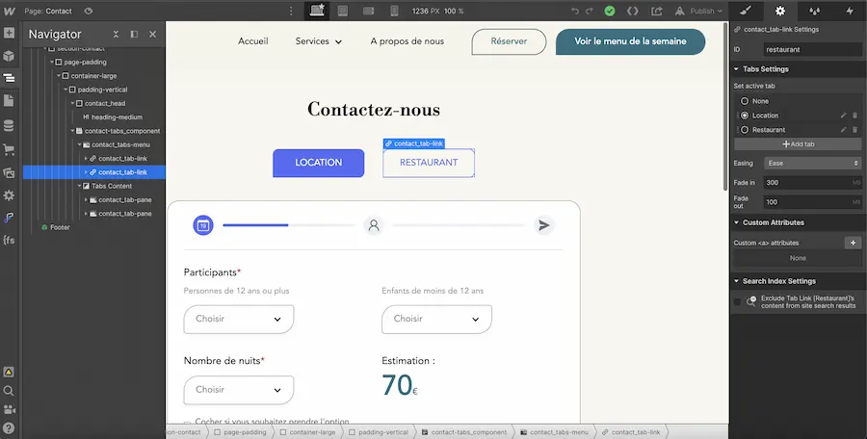This screenshot has height=439, width=867.
Task: Open the share site icon
Action: coord(657,11)
